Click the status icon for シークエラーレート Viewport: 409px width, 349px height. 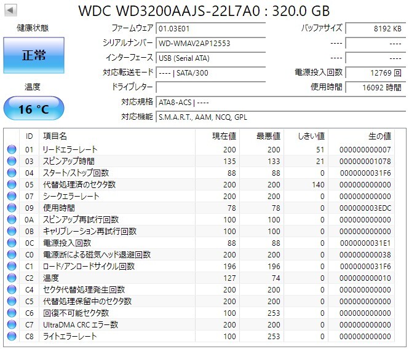(x=12, y=196)
